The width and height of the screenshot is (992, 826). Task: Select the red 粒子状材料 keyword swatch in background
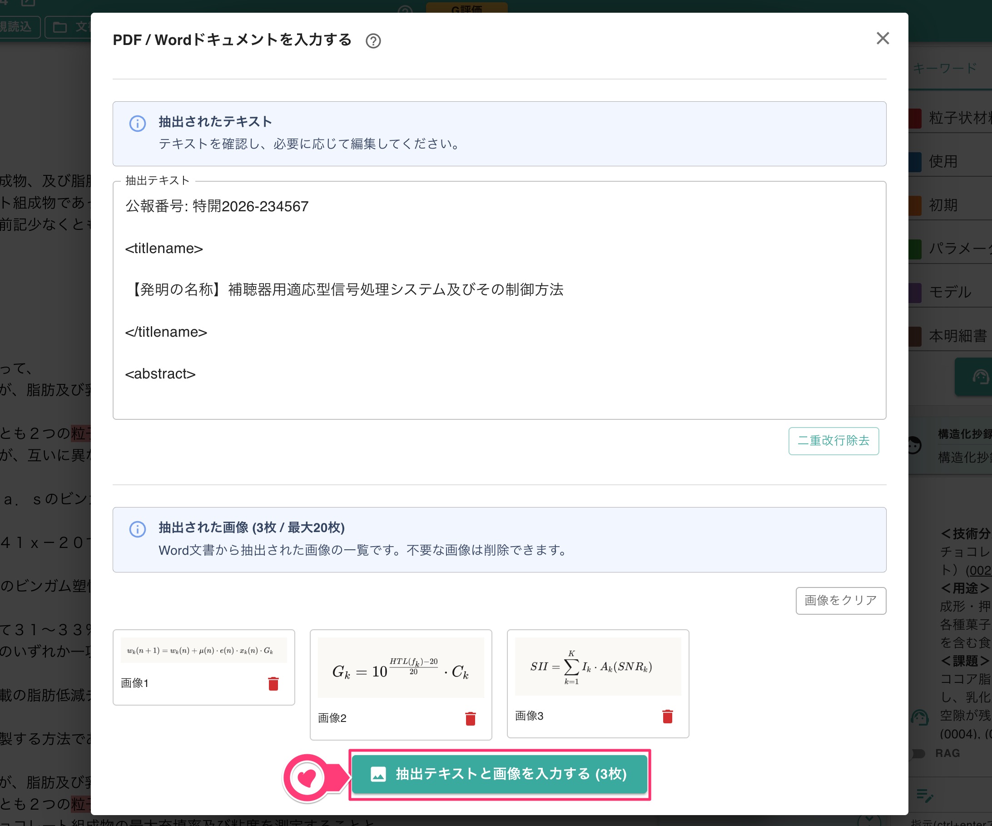point(915,118)
